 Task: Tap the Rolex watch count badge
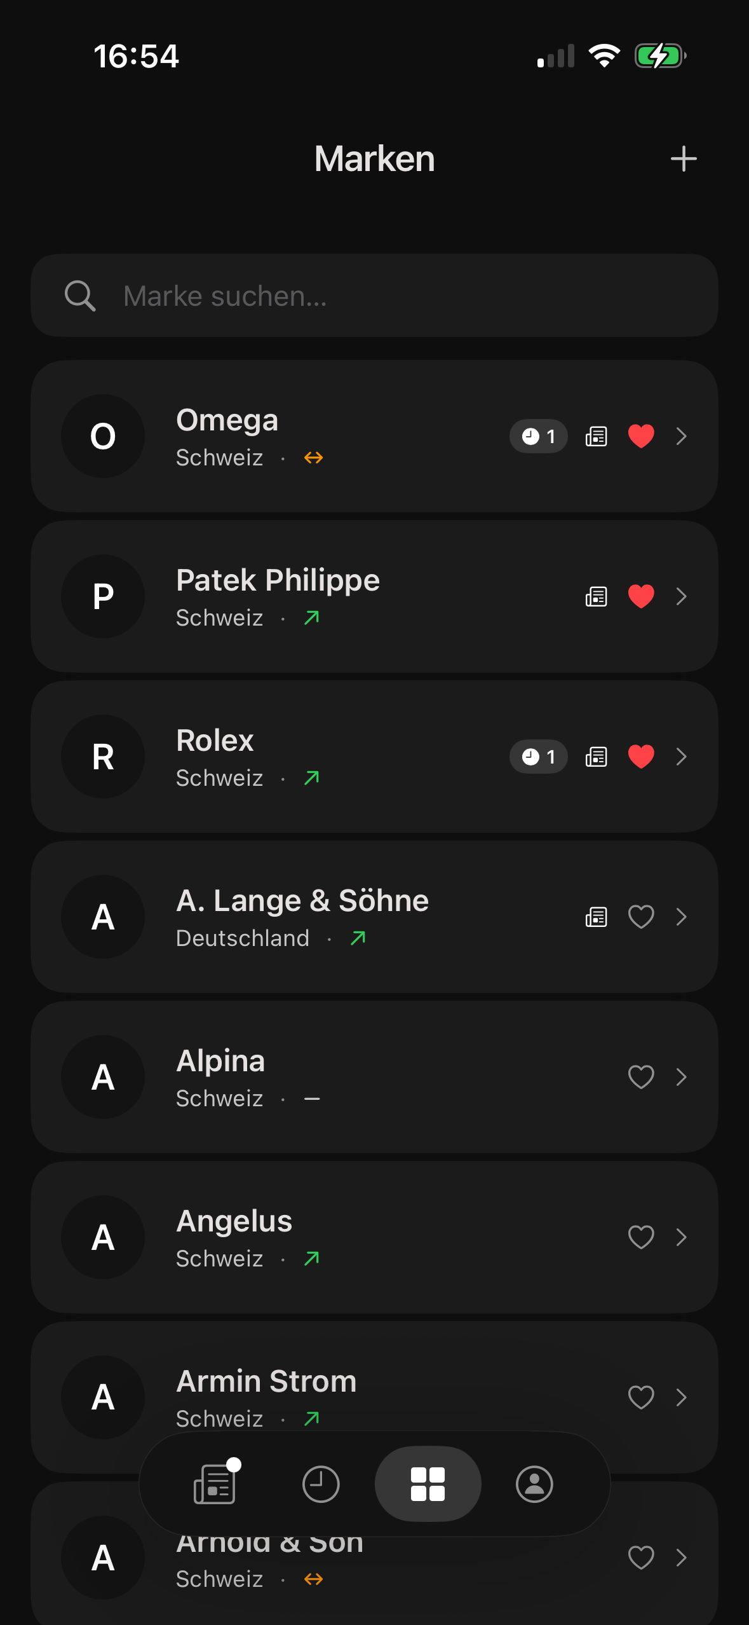[x=538, y=757]
